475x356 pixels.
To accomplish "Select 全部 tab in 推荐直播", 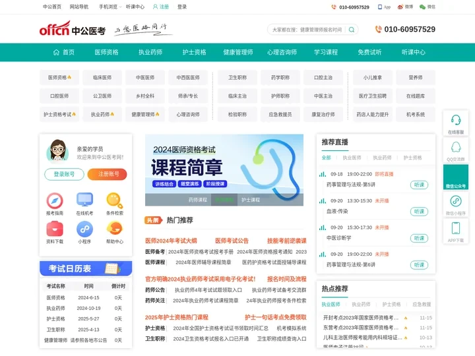I will point(327,158).
